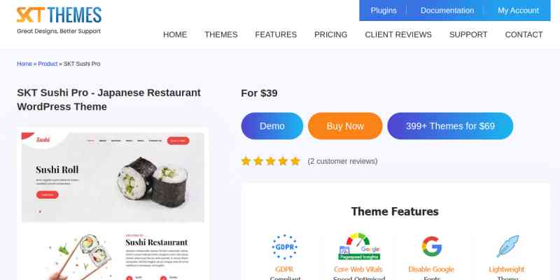Open Documentation from the top bar
Image resolution: width=560 pixels, height=280 pixels.
pyautogui.click(x=447, y=10)
